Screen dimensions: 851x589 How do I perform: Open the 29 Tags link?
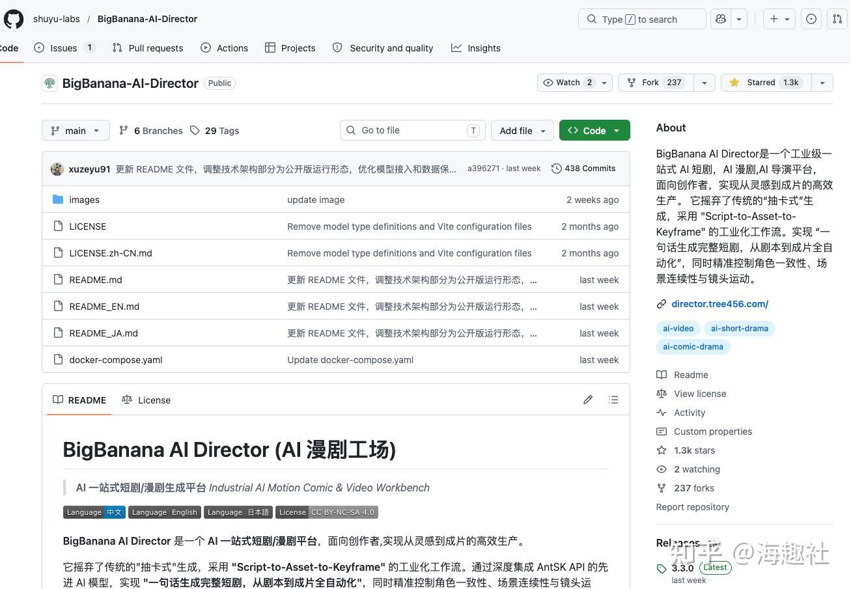[215, 130]
